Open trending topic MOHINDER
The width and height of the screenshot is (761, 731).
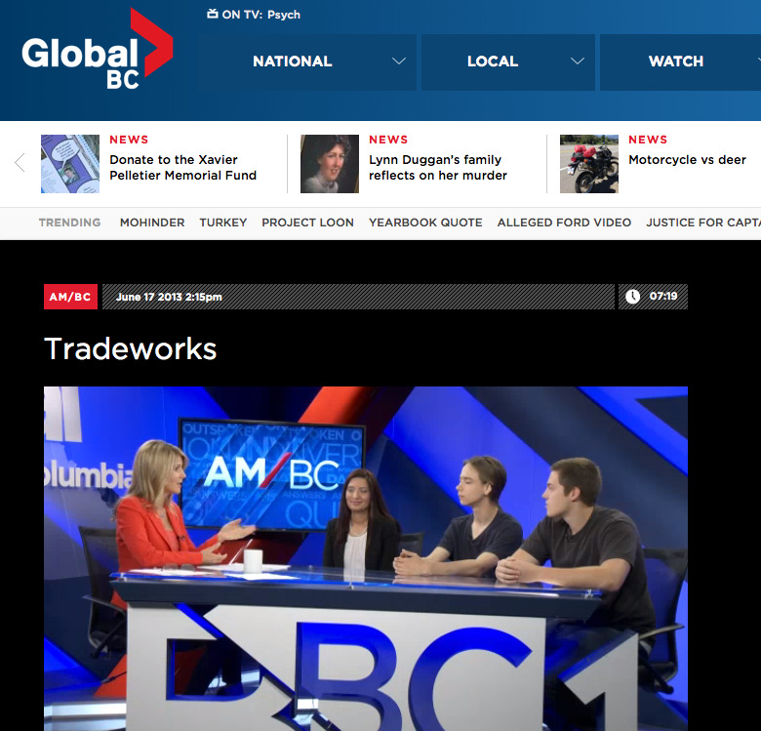(x=152, y=223)
